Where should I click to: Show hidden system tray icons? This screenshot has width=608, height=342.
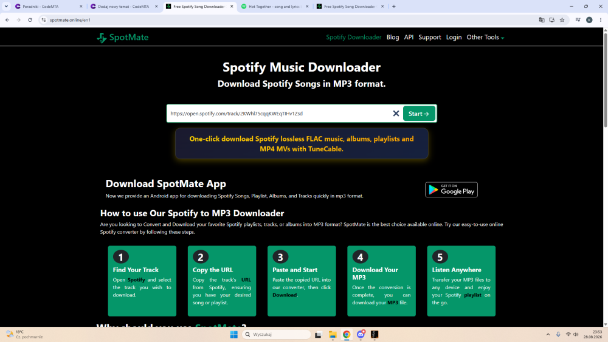[x=548, y=334]
